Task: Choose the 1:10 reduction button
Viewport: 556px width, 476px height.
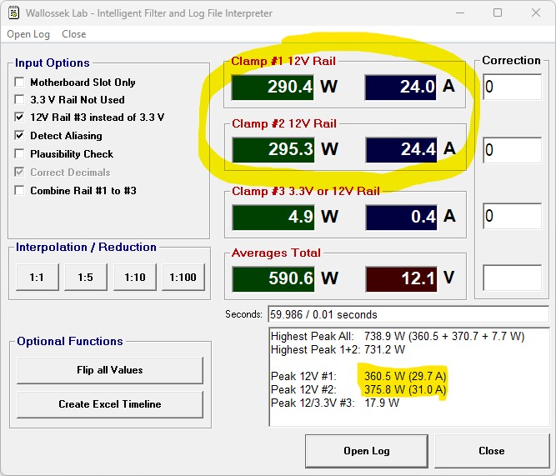Action: tap(135, 277)
